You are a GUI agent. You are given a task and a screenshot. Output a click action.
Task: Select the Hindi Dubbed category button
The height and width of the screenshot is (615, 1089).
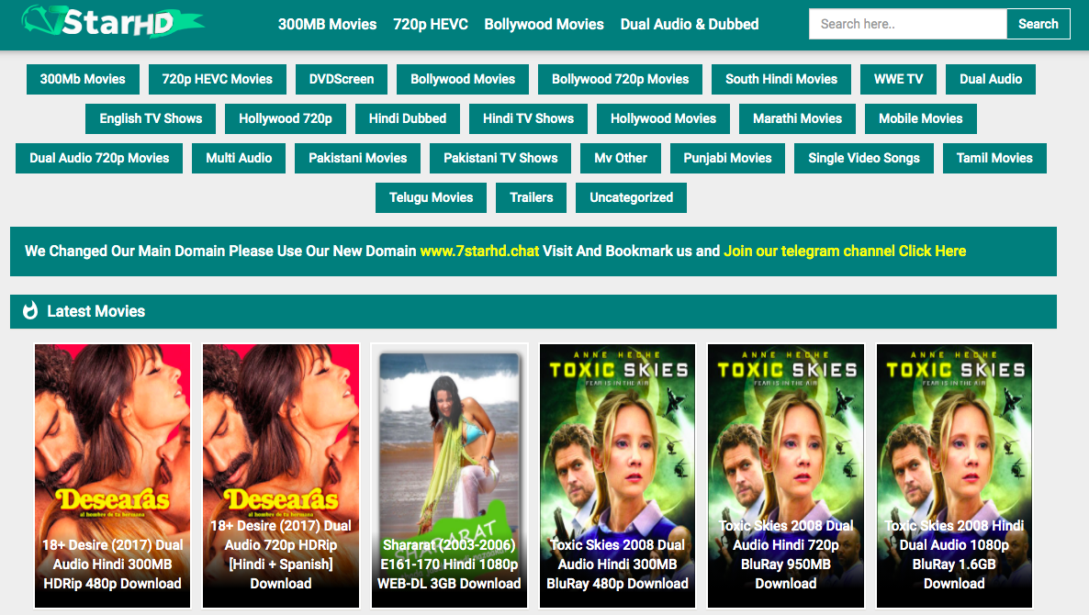point(407,118)
